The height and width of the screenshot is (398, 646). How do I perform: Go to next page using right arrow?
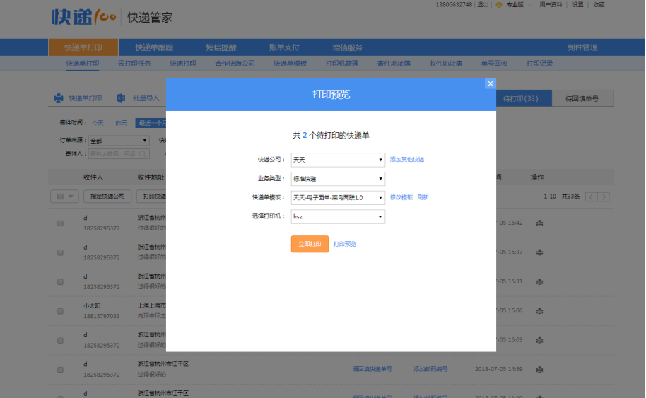[x=603, y=197]
